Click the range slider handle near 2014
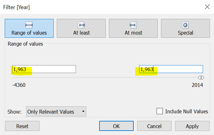 click(201, 77)
